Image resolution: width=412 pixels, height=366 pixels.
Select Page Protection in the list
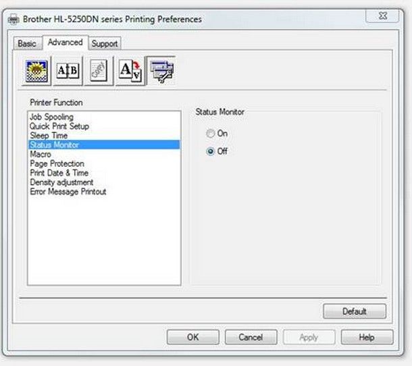click(x=104, y=163)
